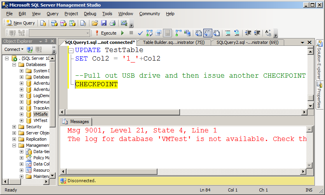The image size is (325, 195).
Task: Select the SQLQuery1.sql tab
Action: (x=100, y=42)
